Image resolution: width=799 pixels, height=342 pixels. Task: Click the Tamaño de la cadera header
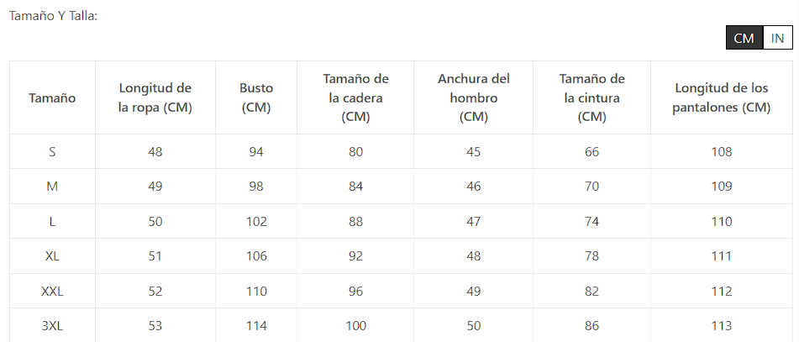point(355,97)
